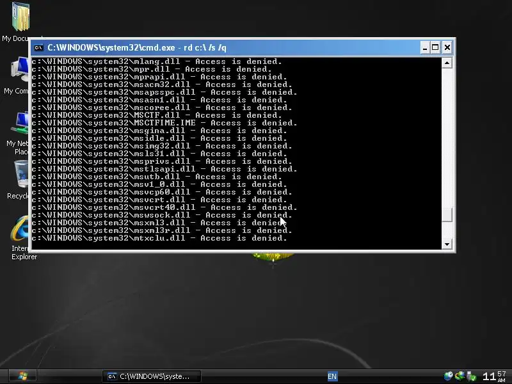Click the mstlsapi.dll output line
Screen dimensions: 512x384
click(164, 169)
